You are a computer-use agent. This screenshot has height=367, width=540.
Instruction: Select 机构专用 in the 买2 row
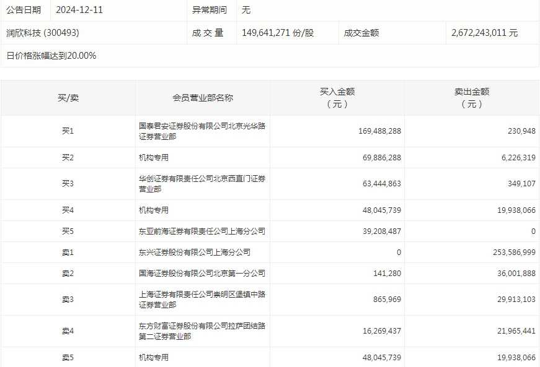click(x=154, y=157)
